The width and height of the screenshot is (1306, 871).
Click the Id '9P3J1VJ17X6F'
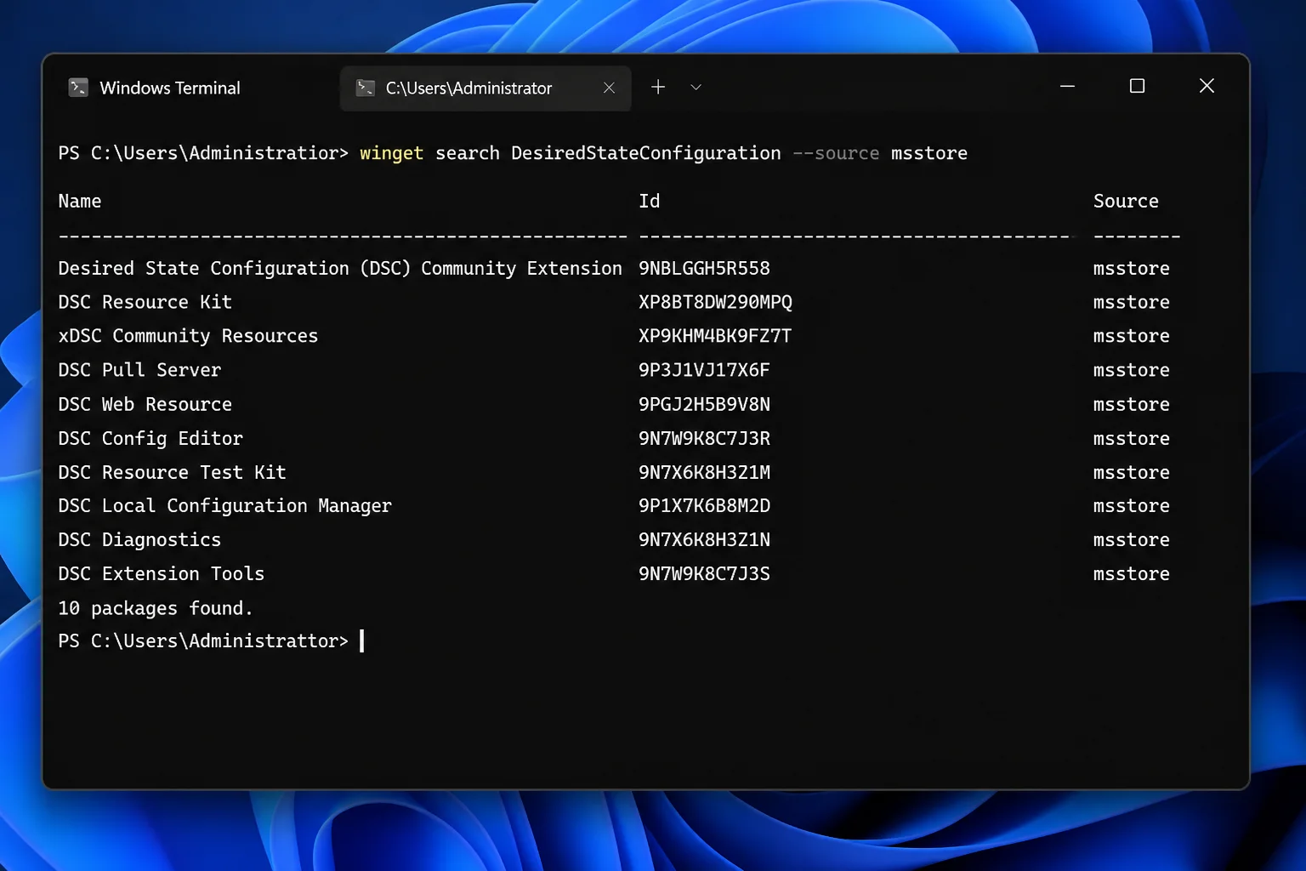(704, 370)
